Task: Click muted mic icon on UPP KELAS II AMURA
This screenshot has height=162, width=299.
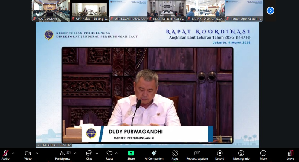Action: (x=112, y=19)
